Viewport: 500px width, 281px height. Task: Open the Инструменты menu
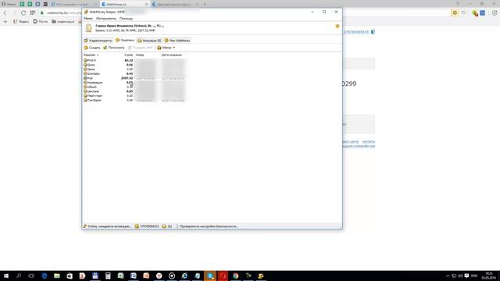click(x=106, y=19)
